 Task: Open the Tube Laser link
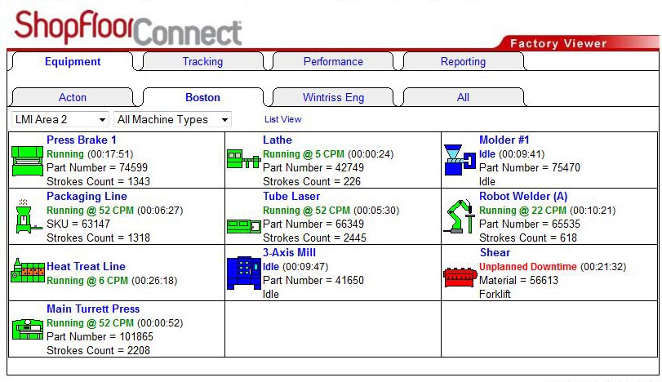pos(291,196)
